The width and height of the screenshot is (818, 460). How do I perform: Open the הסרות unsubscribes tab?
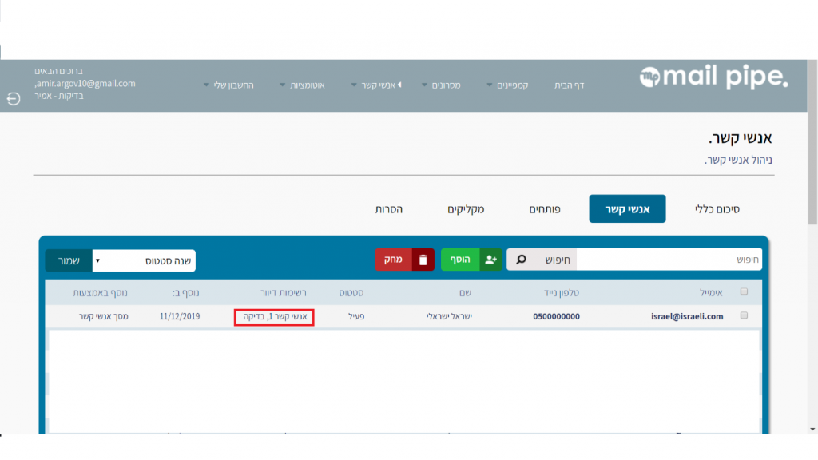point(389,209)
